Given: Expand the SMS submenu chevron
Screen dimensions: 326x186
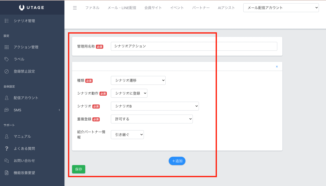Looking at the screenshot, I should [x=59, y=110].
